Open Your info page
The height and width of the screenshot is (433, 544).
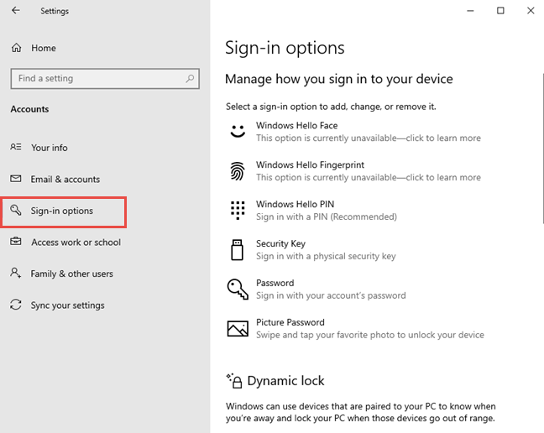coord(50,148)
